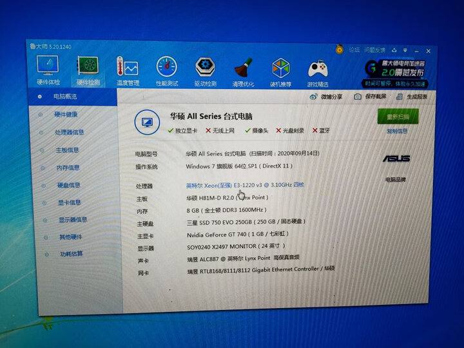Open 驱动检测 gear icon
Image resolution: width=464 pixels, height=348 pixels.
[x=206, y=72]
